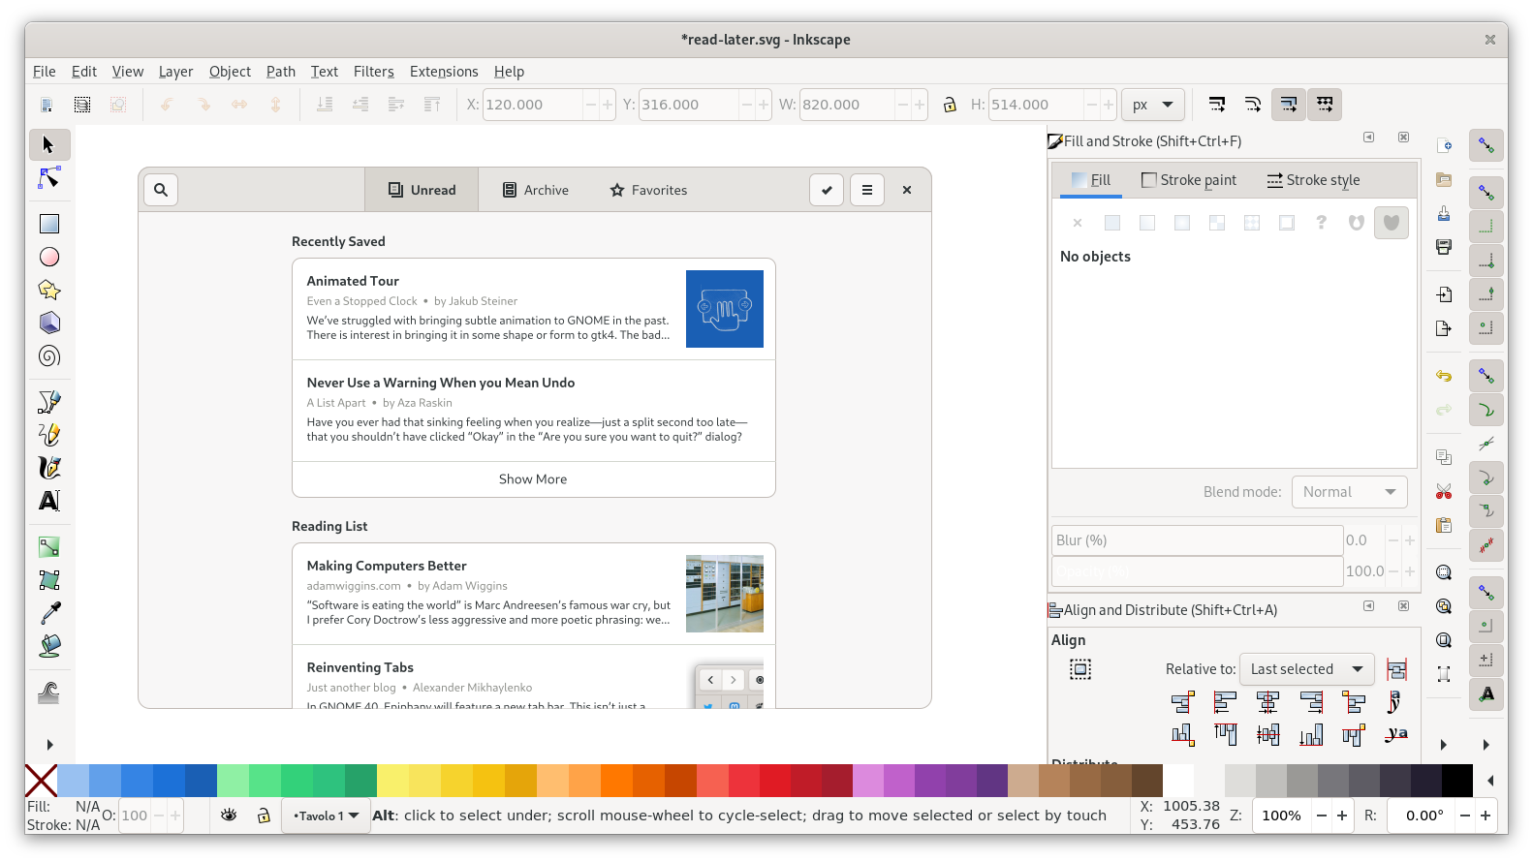The image size is (1533, 862).
Task: Toggle the width-height lock ratio
Action: [950, 105]
